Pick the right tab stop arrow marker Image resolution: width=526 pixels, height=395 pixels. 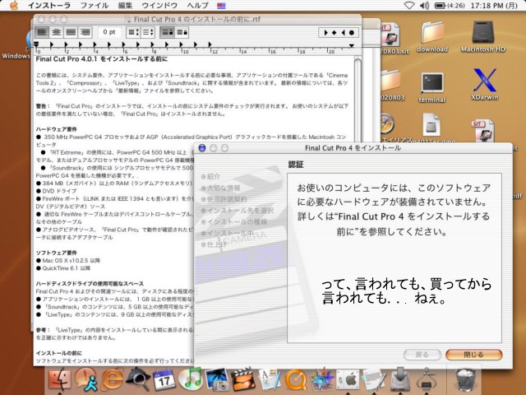(343, 33)
